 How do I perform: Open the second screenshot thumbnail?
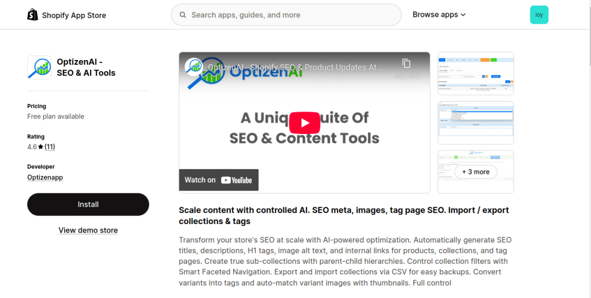point(476,122)
